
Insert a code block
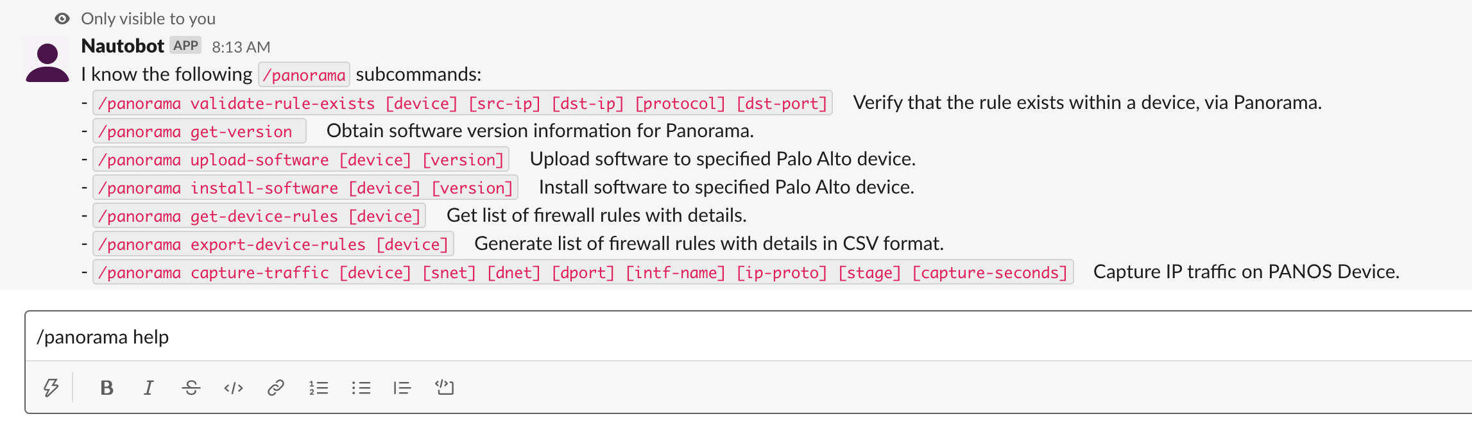coord(444,387)
